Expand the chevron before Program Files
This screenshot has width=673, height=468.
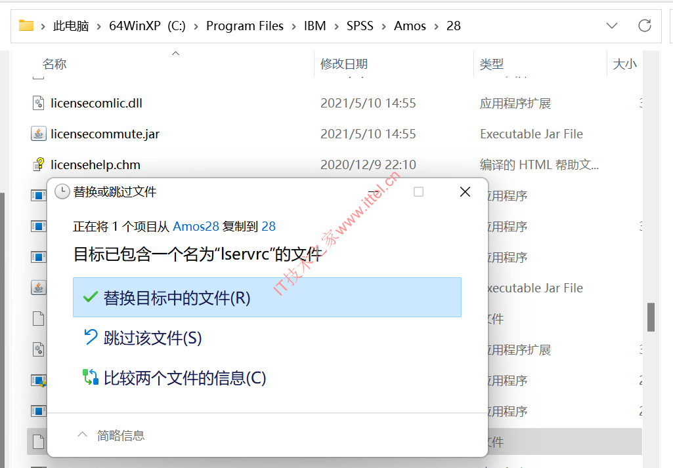pos(196,27)
